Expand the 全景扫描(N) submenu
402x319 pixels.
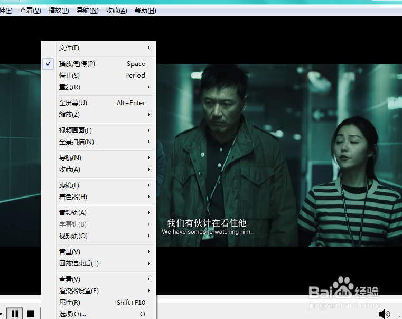click(98, 142)
